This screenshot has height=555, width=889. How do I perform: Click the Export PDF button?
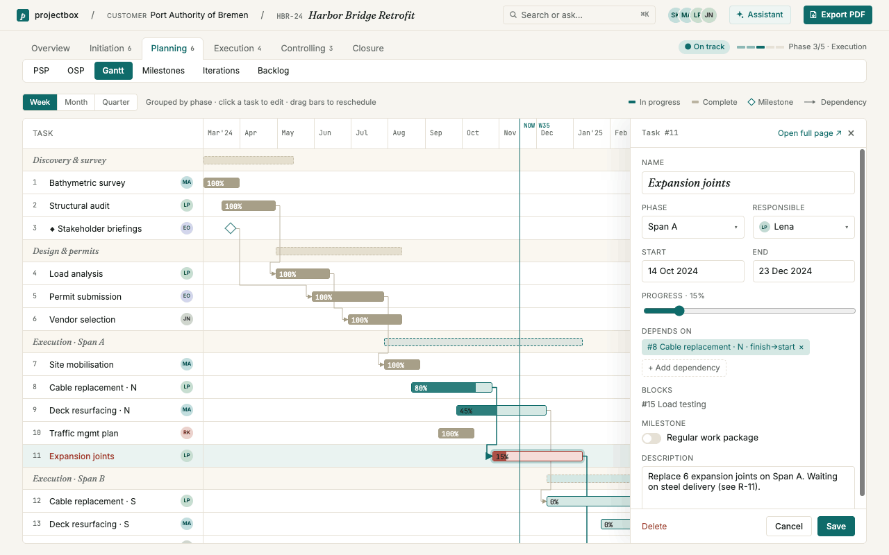pyautogui.click(x=838, y=15)
